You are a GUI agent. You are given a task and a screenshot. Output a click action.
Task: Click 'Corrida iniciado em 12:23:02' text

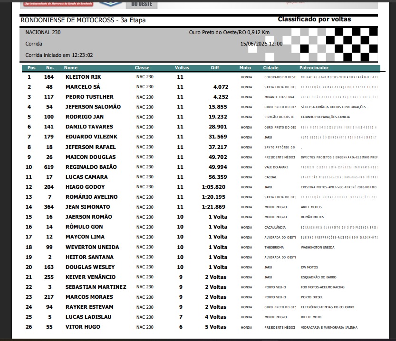59,55
